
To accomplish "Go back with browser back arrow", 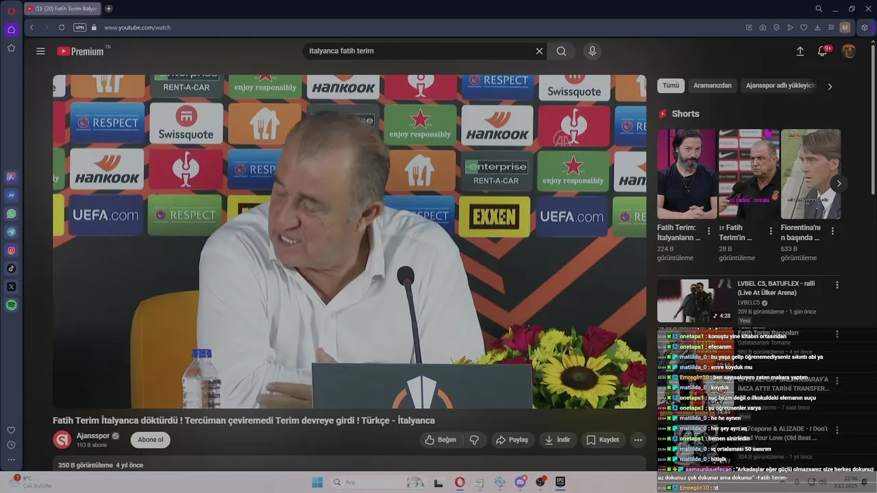I will (x=32, y=27).
